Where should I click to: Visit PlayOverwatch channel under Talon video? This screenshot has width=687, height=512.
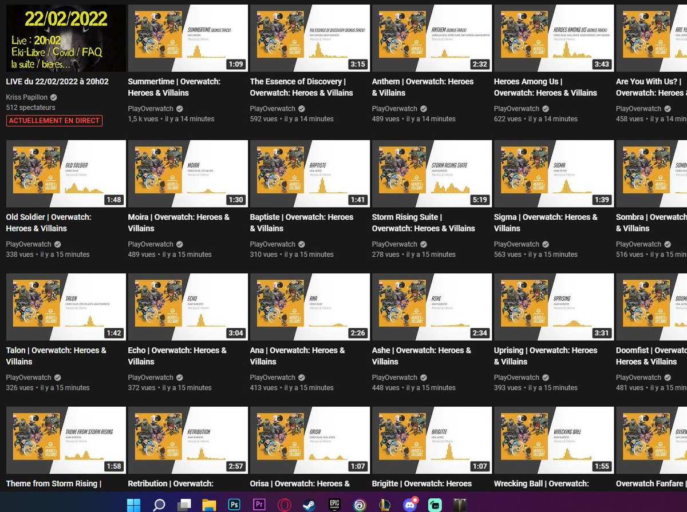click(x=29, y=378)
